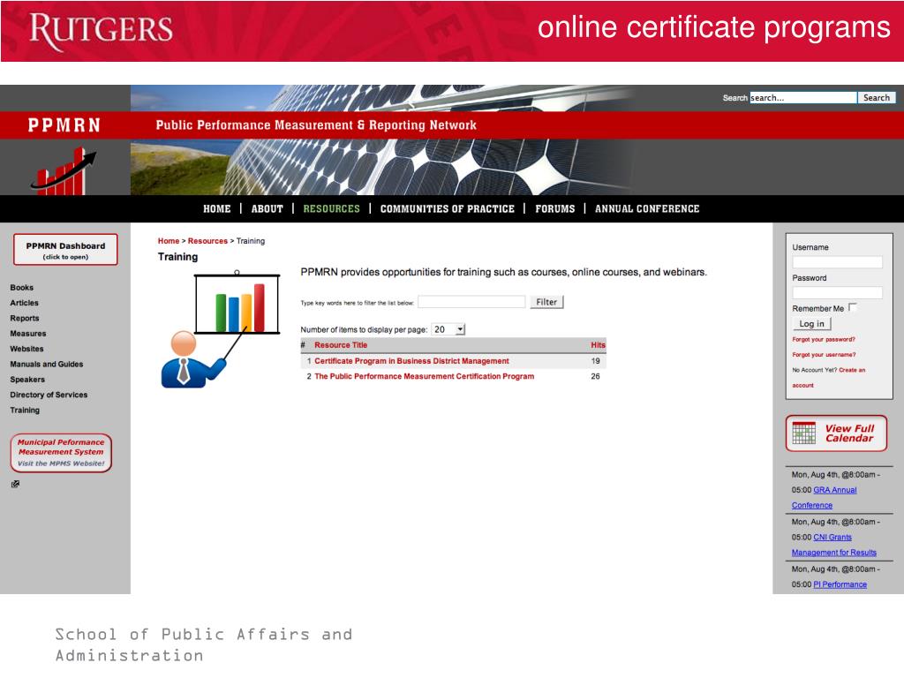Viewport: 904px width, 678px height.
Task: Click the small external link icon in sidebar
Action: click(16, 485)
